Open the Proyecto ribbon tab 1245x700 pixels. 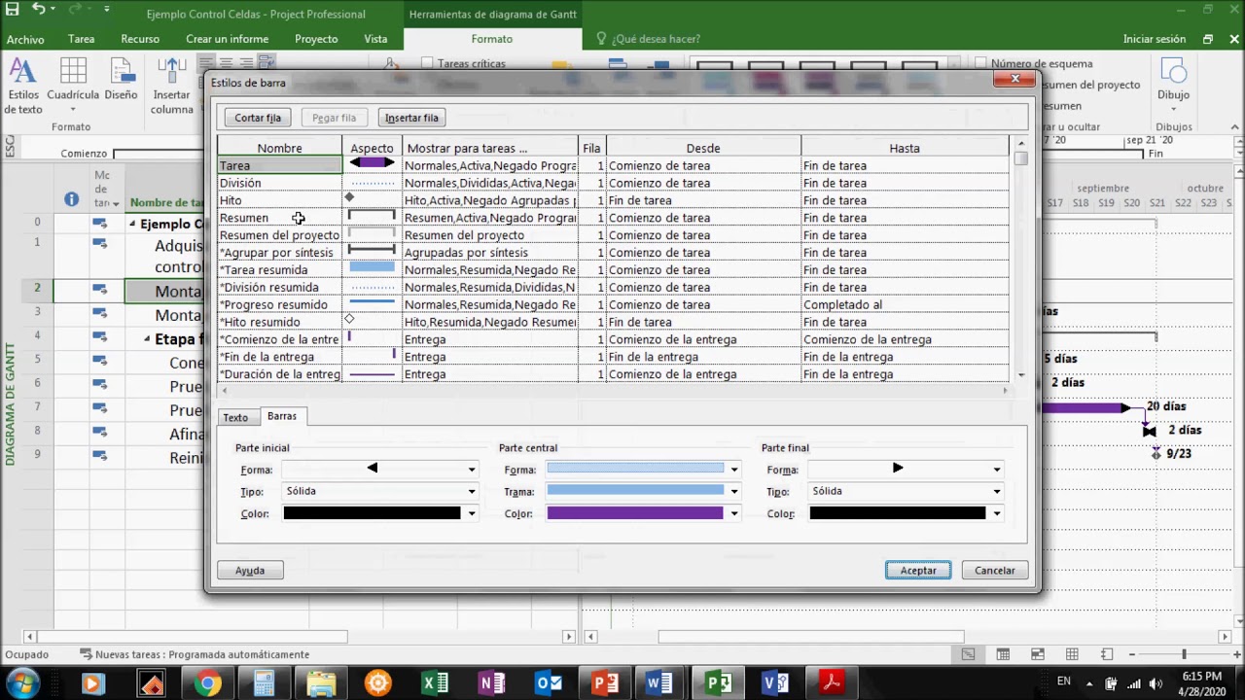coord(316,39)
